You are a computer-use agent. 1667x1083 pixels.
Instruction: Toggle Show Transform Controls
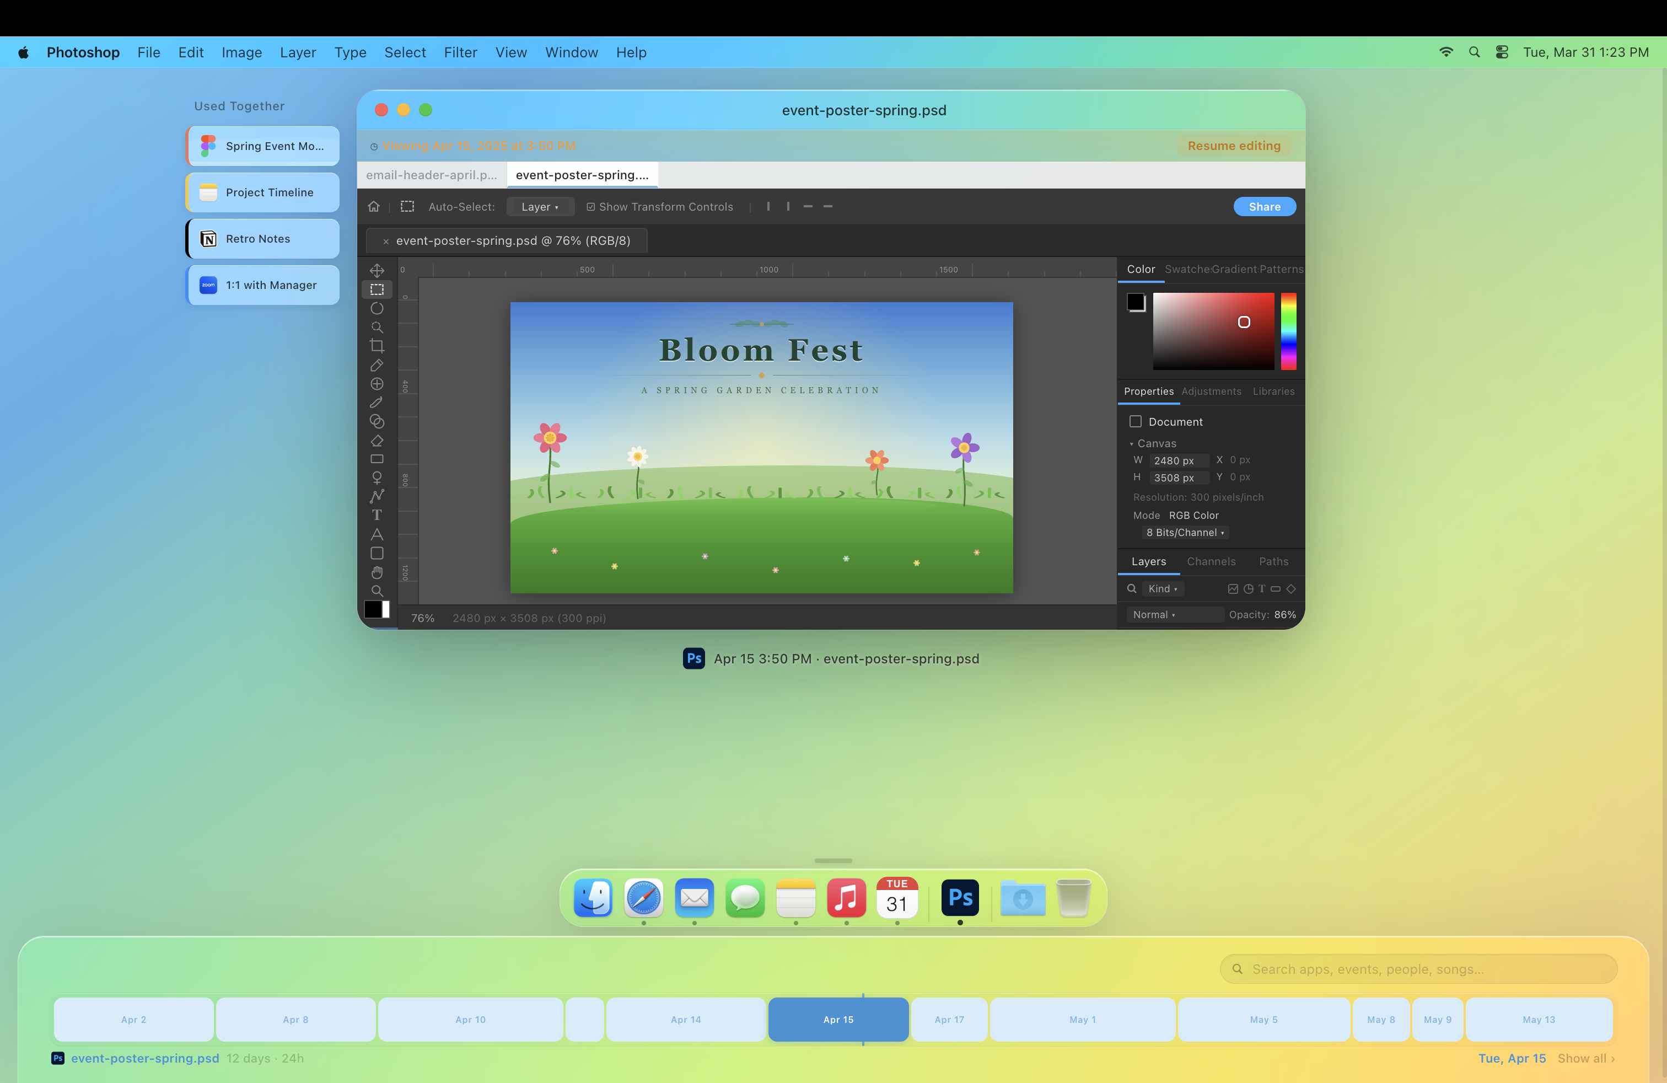(x=591, y=207)
